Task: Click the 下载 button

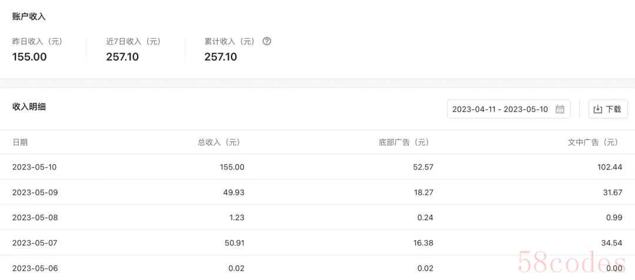Action: (608, 109)
